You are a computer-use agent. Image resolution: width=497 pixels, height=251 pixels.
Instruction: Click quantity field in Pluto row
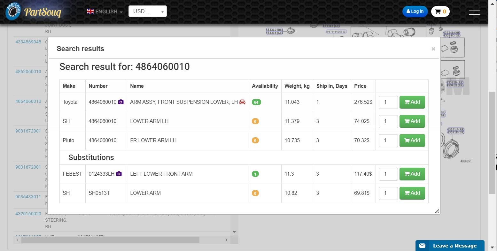(x=388, y=141)
